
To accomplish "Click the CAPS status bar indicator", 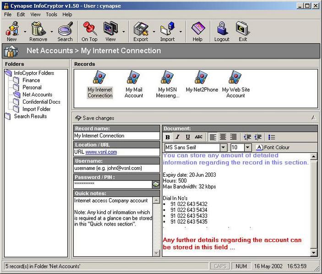I will (x=220, y=266).
